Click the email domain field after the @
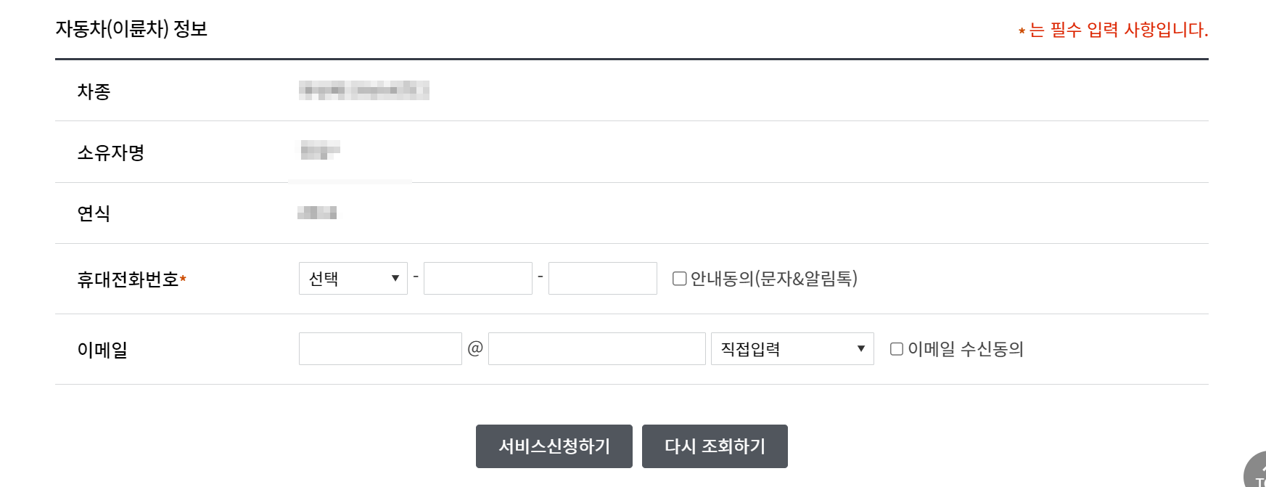The height and width of the screenshot is (487, 1266). [x=596, y=349]
